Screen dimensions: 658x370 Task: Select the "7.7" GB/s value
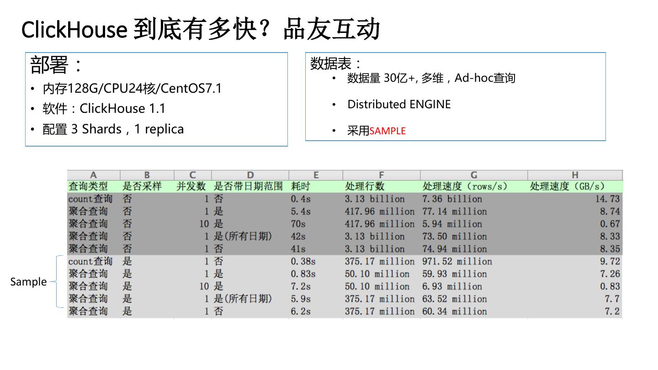(x=613, y=299)
